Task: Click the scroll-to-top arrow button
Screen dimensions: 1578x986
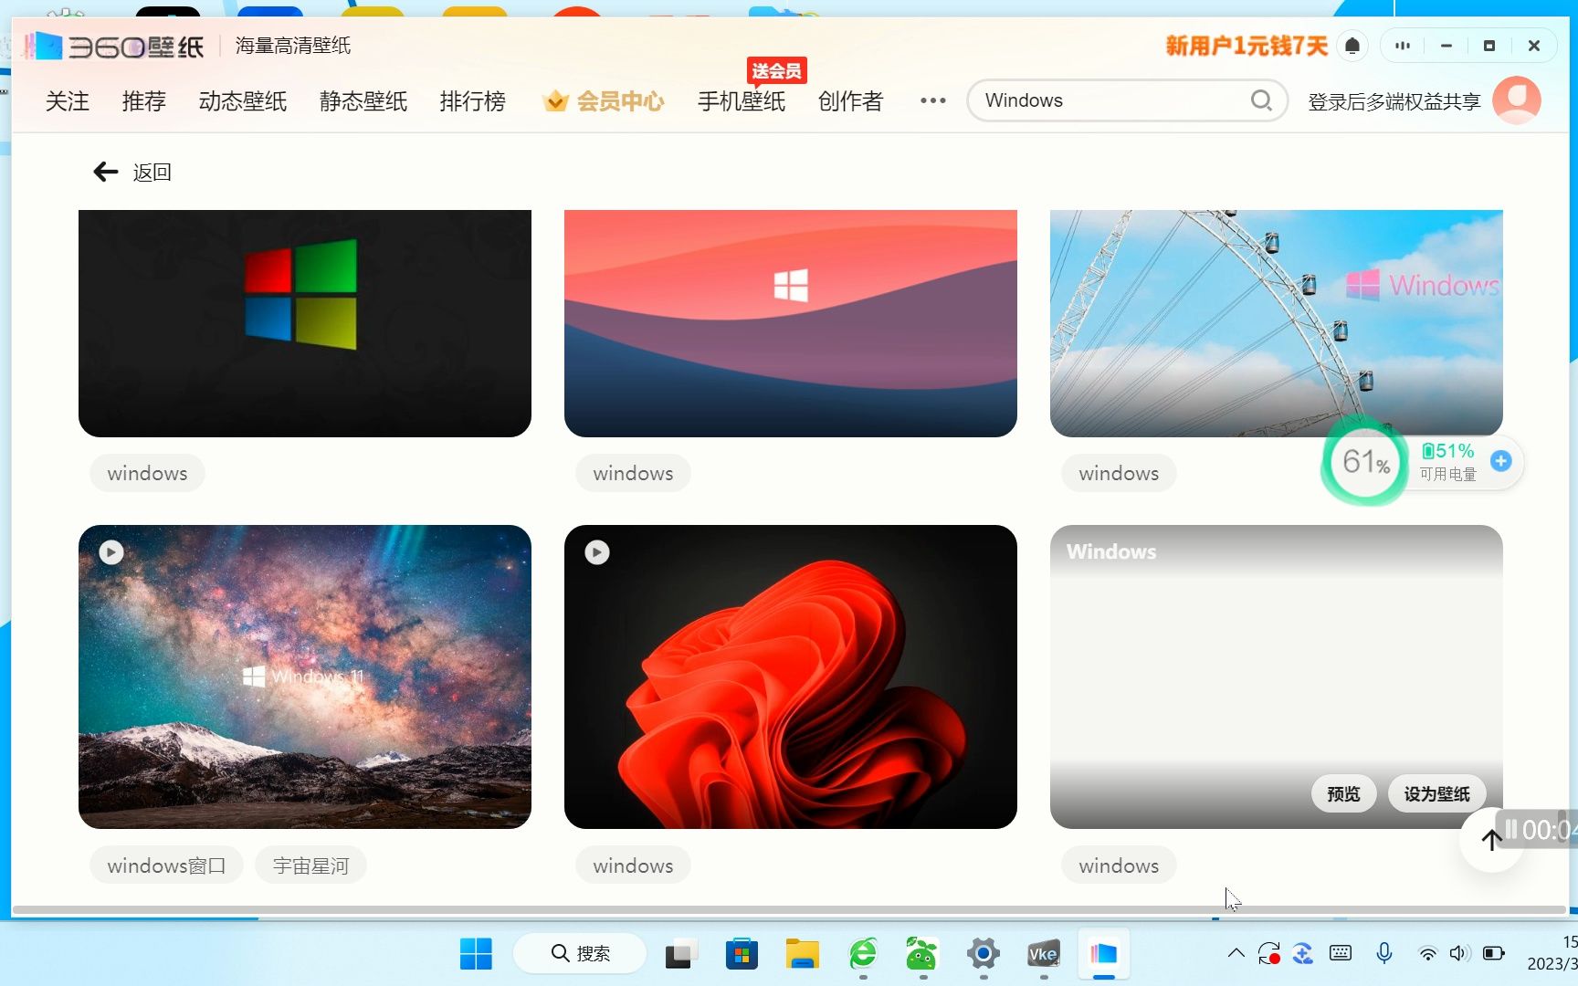Action: coord(1492,839)
